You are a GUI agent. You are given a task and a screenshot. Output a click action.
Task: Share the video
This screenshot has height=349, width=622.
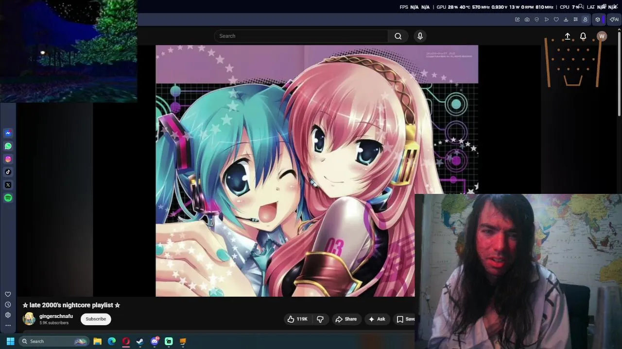346,319
